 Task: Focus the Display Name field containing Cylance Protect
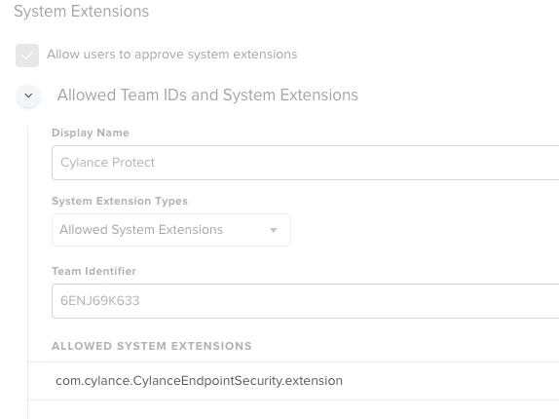coord(305,163)
